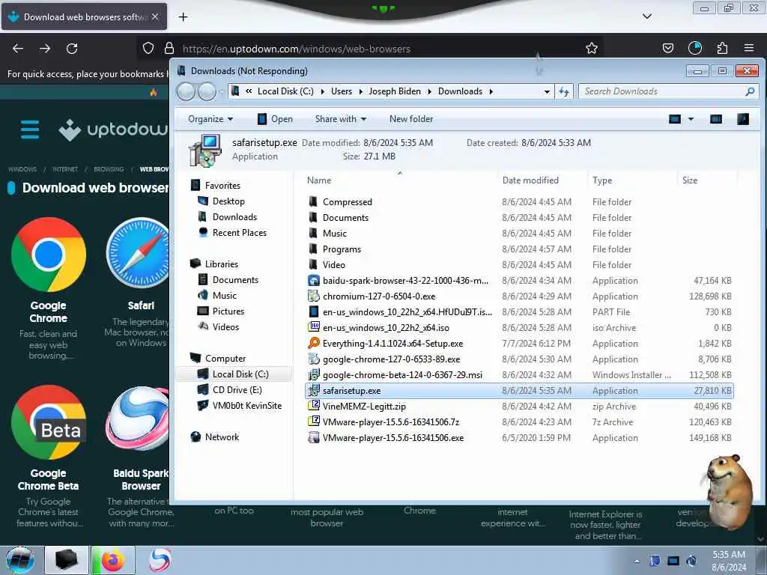
Task: Click New folder in the toolbar
Action: (x=411, y=119)
